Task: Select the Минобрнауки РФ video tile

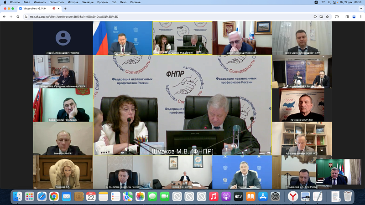Action: [63, 138]
